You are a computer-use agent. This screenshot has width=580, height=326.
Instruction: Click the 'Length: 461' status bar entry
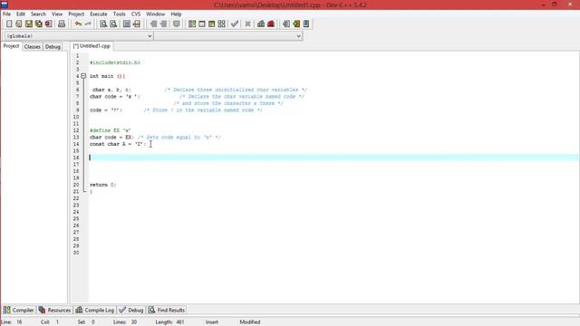pos(169,322)
